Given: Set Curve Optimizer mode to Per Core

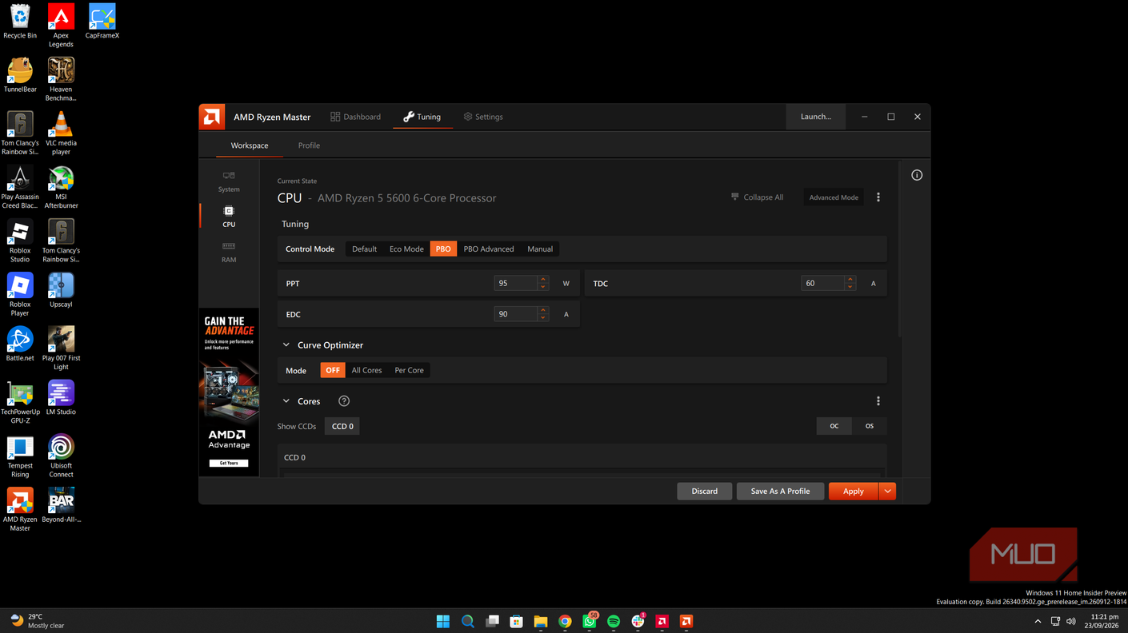Looking at the screenshot, I should tap(409, 370).
